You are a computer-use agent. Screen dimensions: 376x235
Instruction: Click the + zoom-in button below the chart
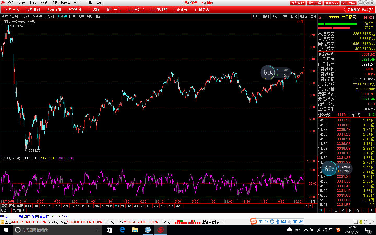point(307,206)
